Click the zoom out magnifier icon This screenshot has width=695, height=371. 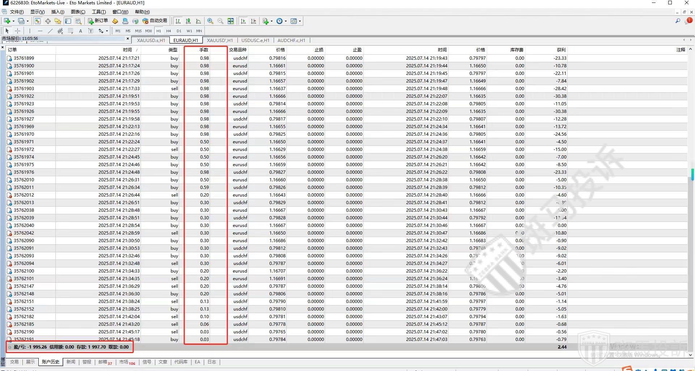(220, 21)
